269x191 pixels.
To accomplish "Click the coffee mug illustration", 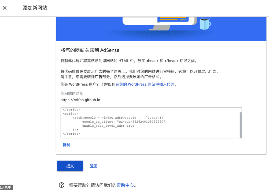I will point(205,24).
